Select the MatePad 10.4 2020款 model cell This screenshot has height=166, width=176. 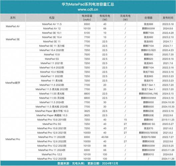tap(52, 50)
